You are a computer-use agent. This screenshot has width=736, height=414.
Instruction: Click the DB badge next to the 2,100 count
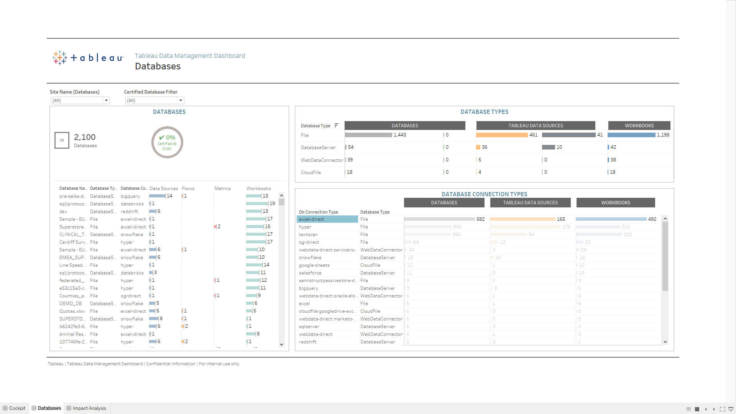pyautogui.click(x=61, y=140)
